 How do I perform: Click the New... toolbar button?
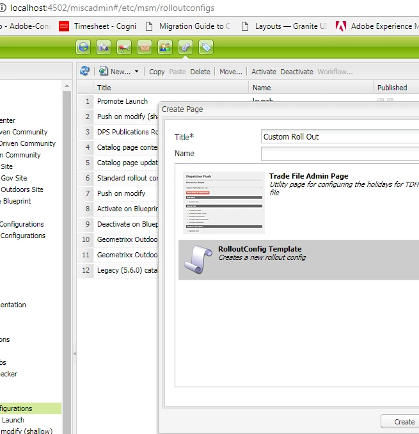click(118, 72)
